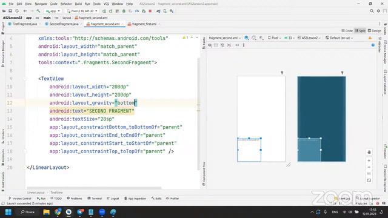The width and height of the screenshot is (388, 218).
Task: Click the Open file toolbar icon
Action: (4, 11)
